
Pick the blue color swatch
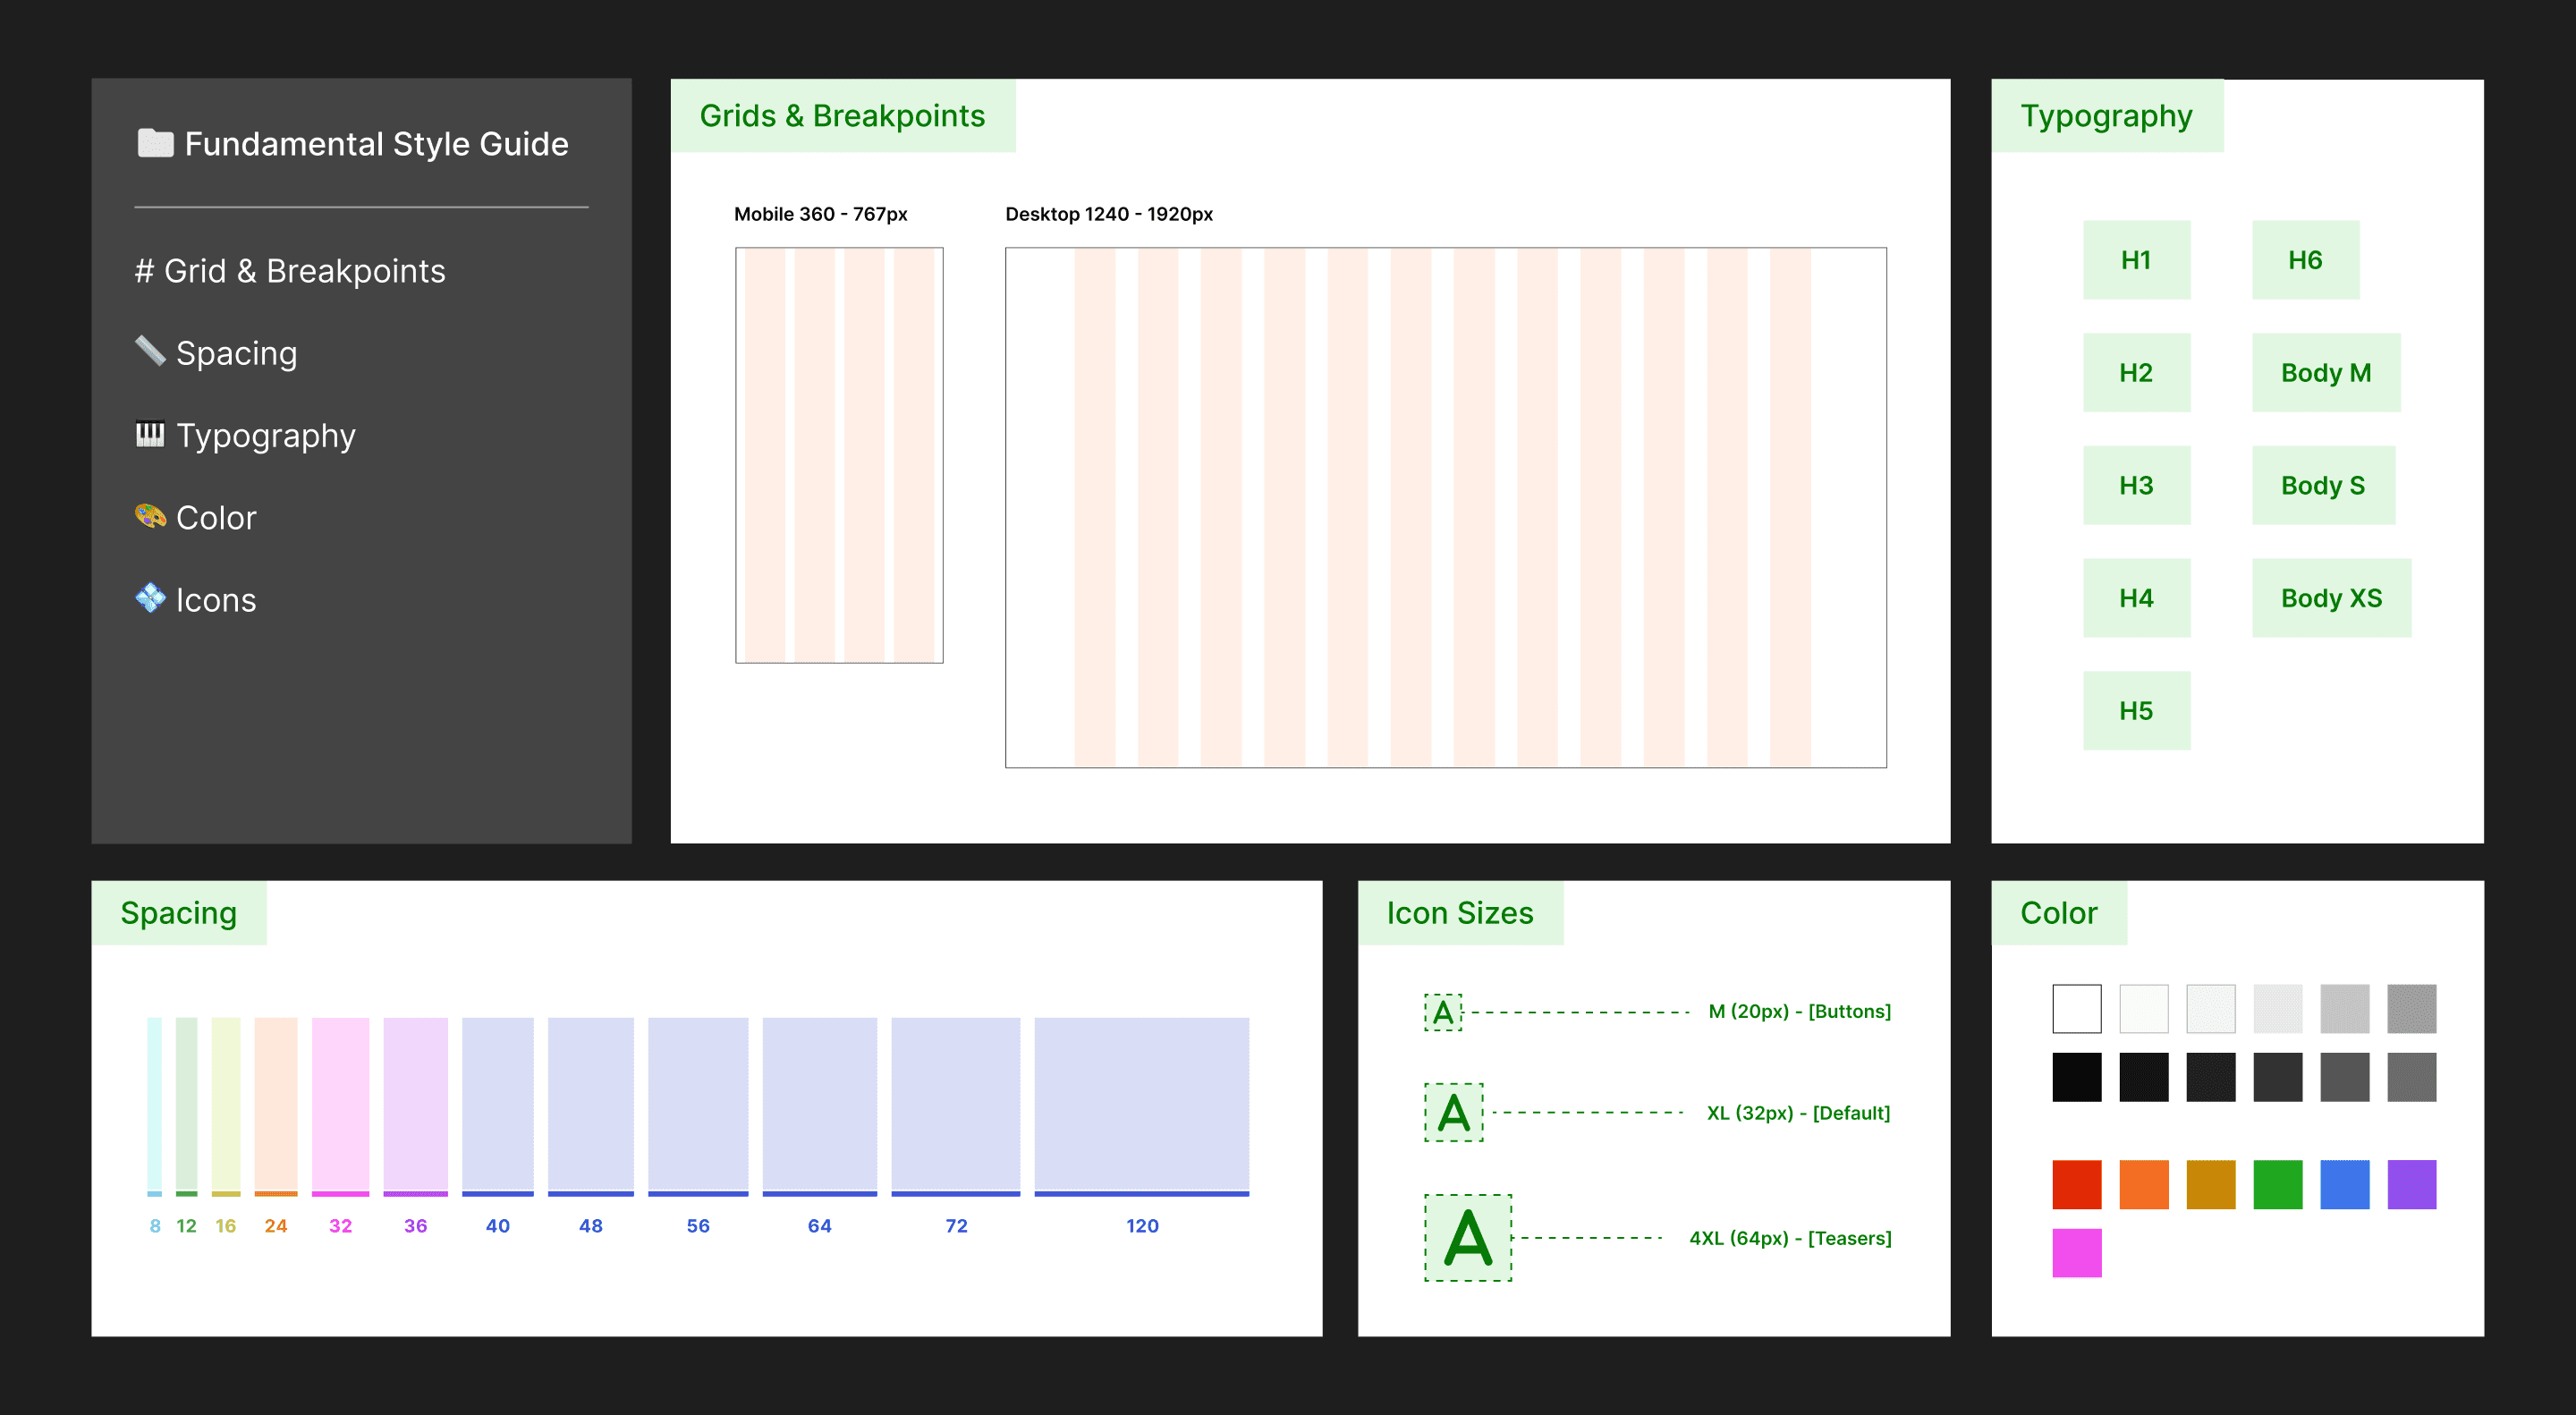point(2344,1185)
